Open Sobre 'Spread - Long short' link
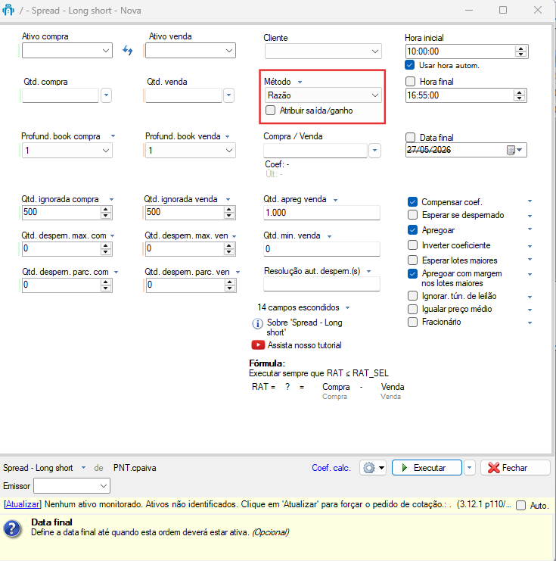 tap(305, 327)
